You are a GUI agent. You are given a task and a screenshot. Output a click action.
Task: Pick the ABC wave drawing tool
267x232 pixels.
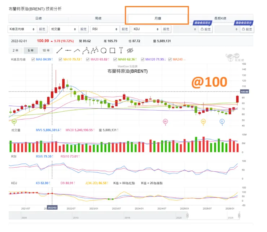pyautogui.click(x=95, y=50)
